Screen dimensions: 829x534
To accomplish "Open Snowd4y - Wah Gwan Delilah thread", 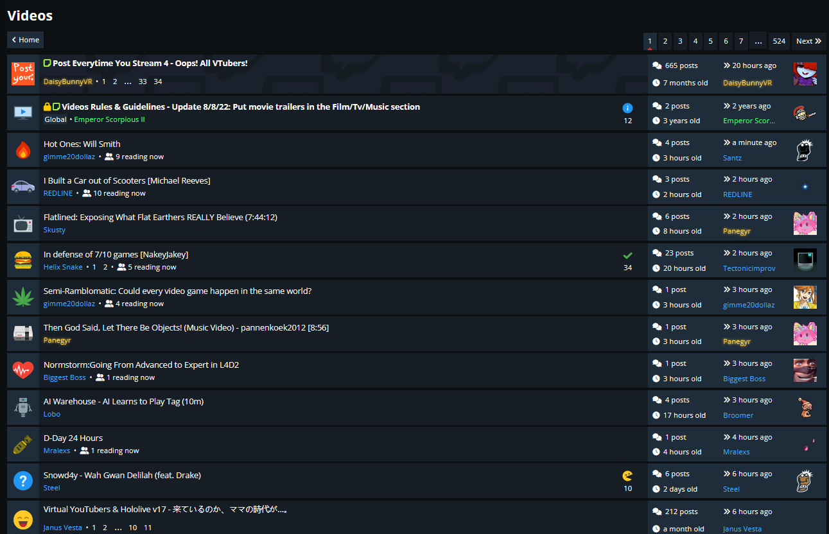I will tap(122, 475).
